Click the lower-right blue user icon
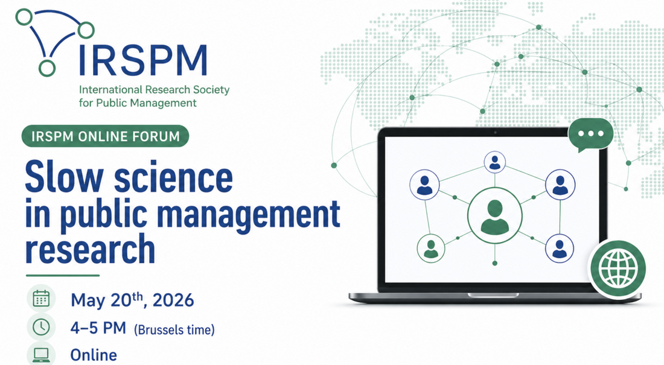Image resolution: width=664 pixels, height=365 pixels. [560, 249]
